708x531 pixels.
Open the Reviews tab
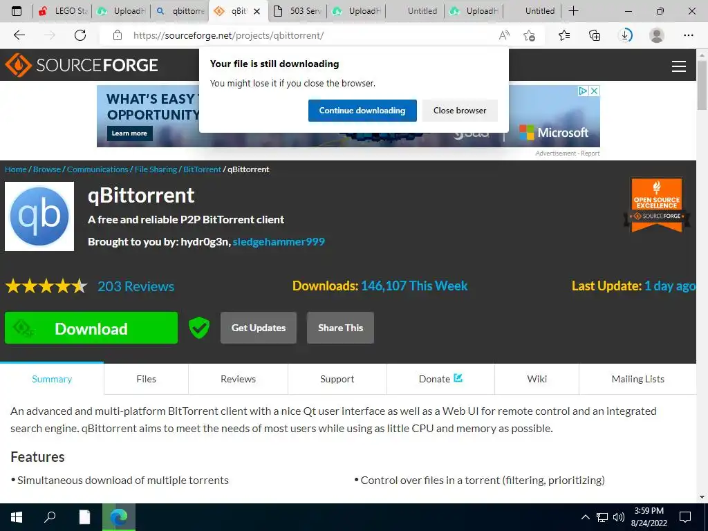point(238,379)
